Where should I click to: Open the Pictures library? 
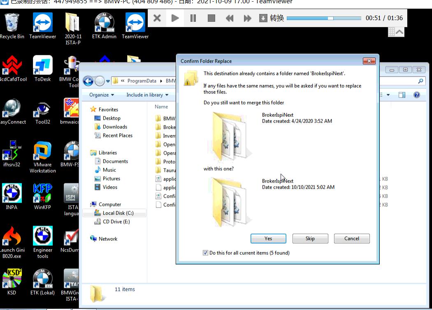click(111, 178)
